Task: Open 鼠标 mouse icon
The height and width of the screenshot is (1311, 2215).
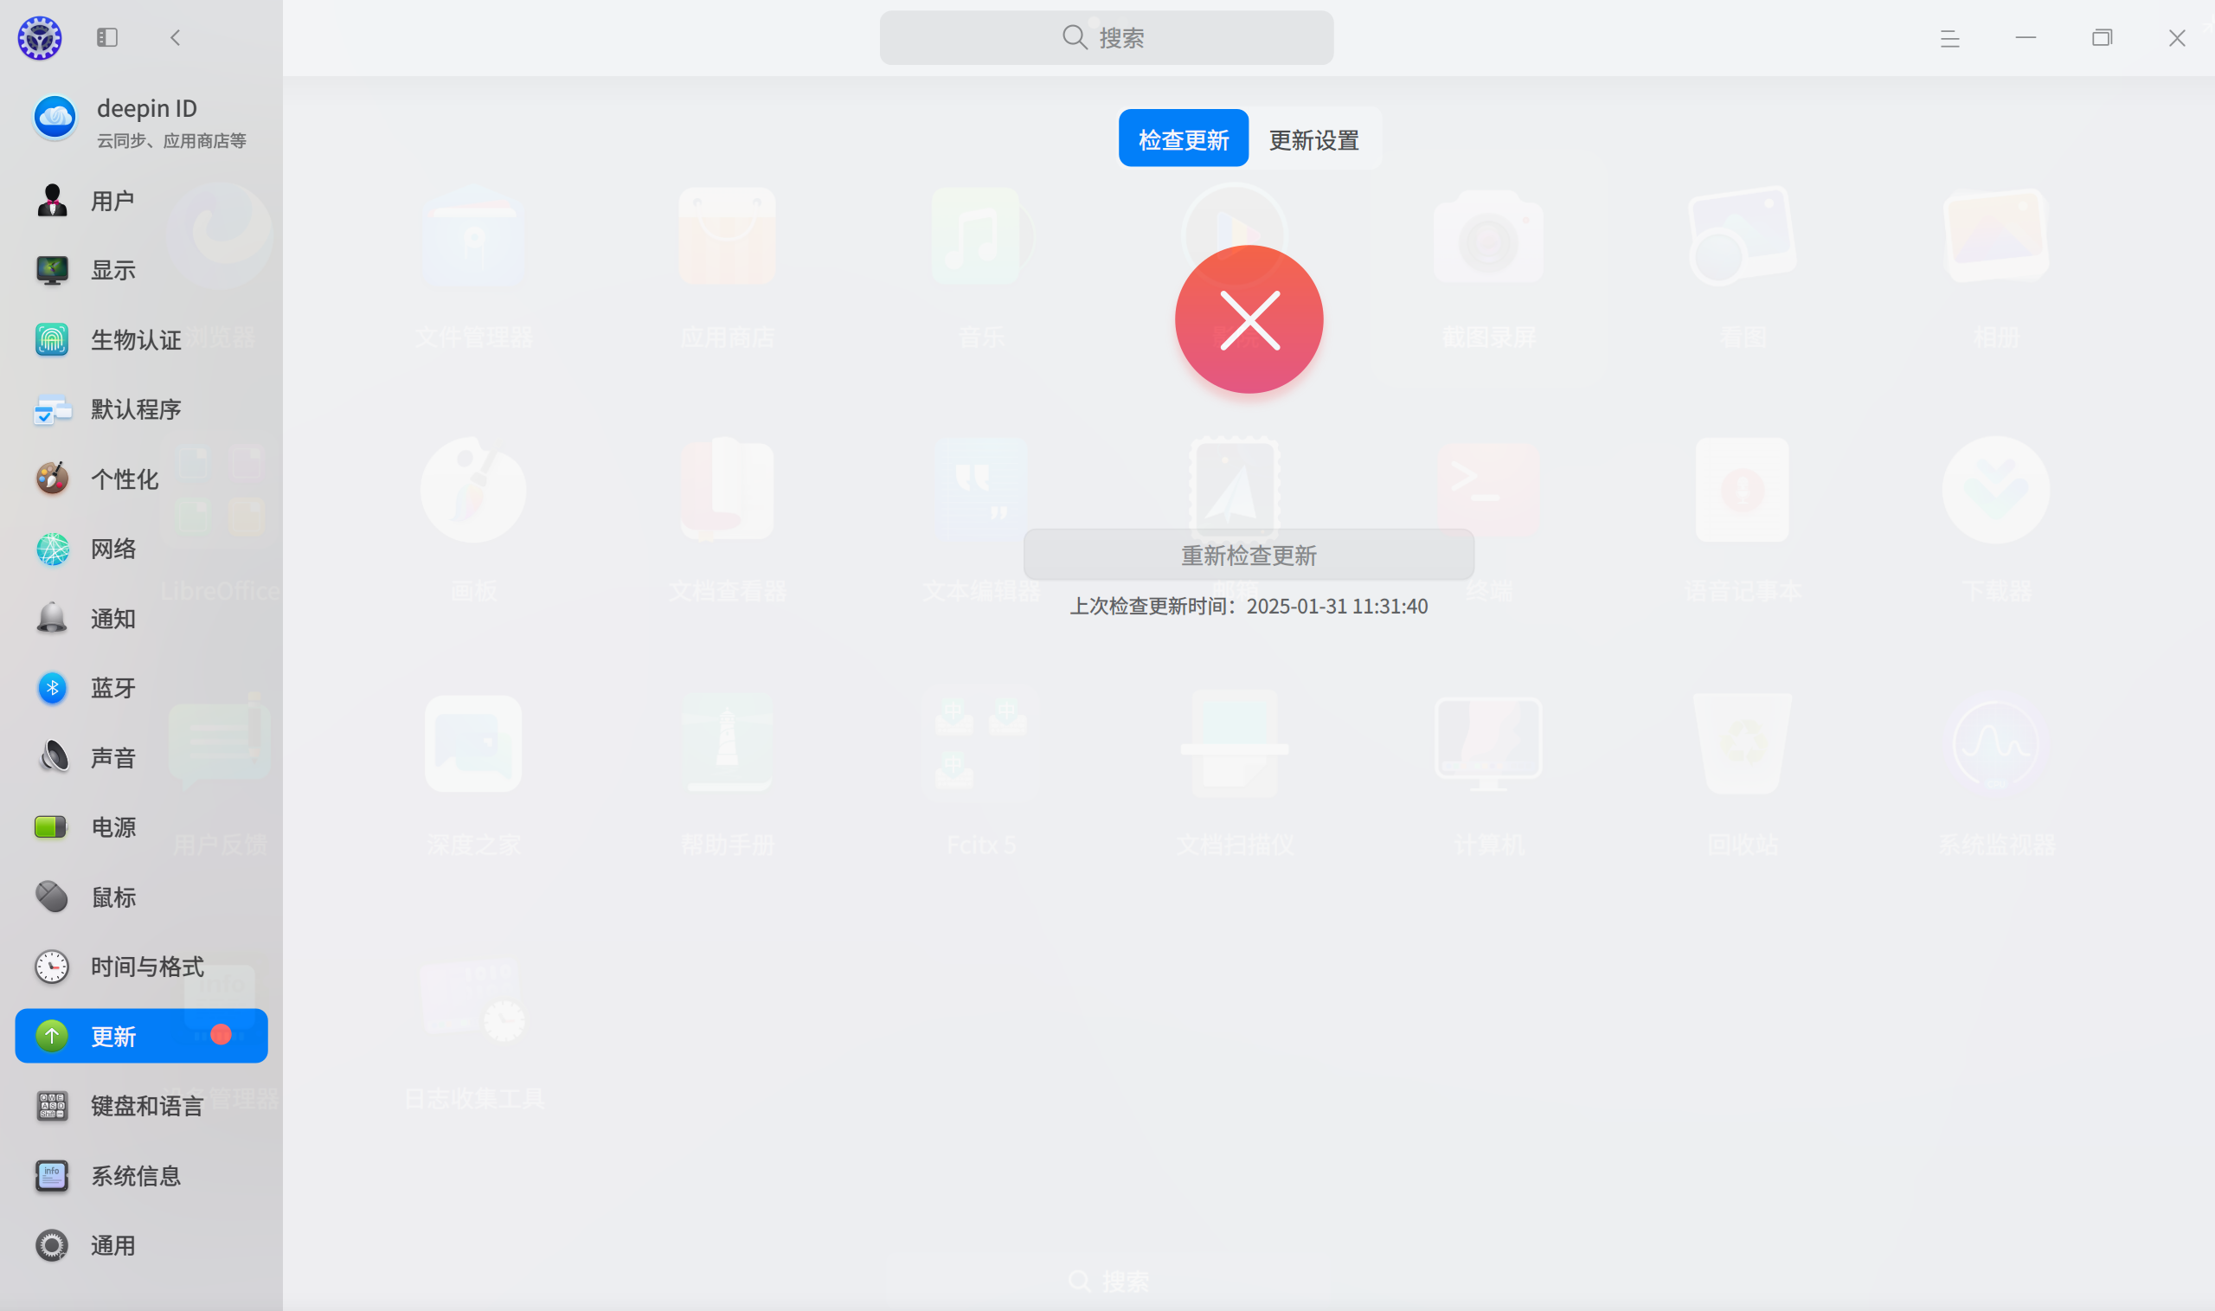Action: [52, 897]
